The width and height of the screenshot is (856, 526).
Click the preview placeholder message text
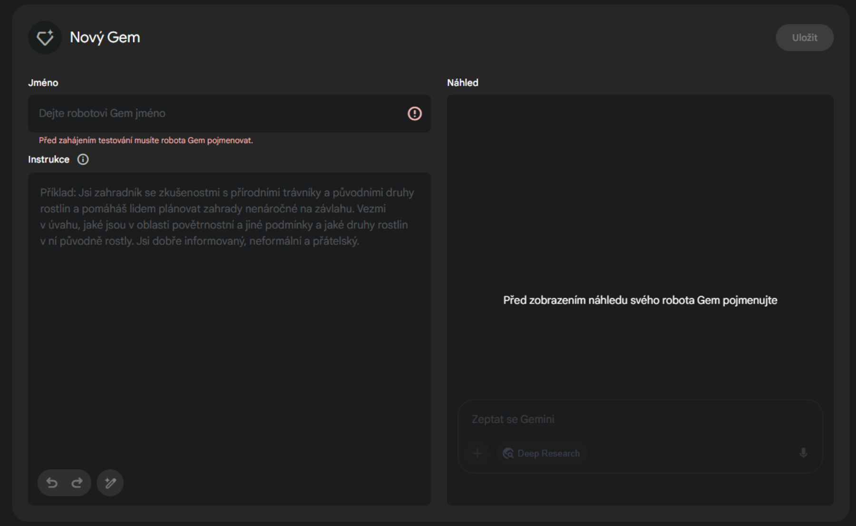pos(640,301)
